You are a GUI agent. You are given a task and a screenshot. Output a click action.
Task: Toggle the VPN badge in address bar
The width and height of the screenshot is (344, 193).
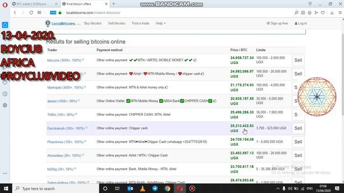pos(53,13)
